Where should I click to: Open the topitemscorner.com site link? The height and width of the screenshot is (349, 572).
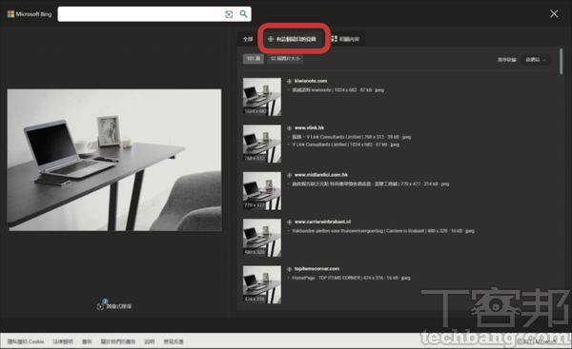(x=317, y=268)
